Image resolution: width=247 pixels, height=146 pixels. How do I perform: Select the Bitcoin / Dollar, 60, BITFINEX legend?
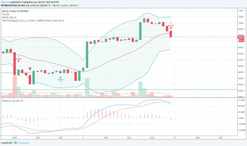15,11
